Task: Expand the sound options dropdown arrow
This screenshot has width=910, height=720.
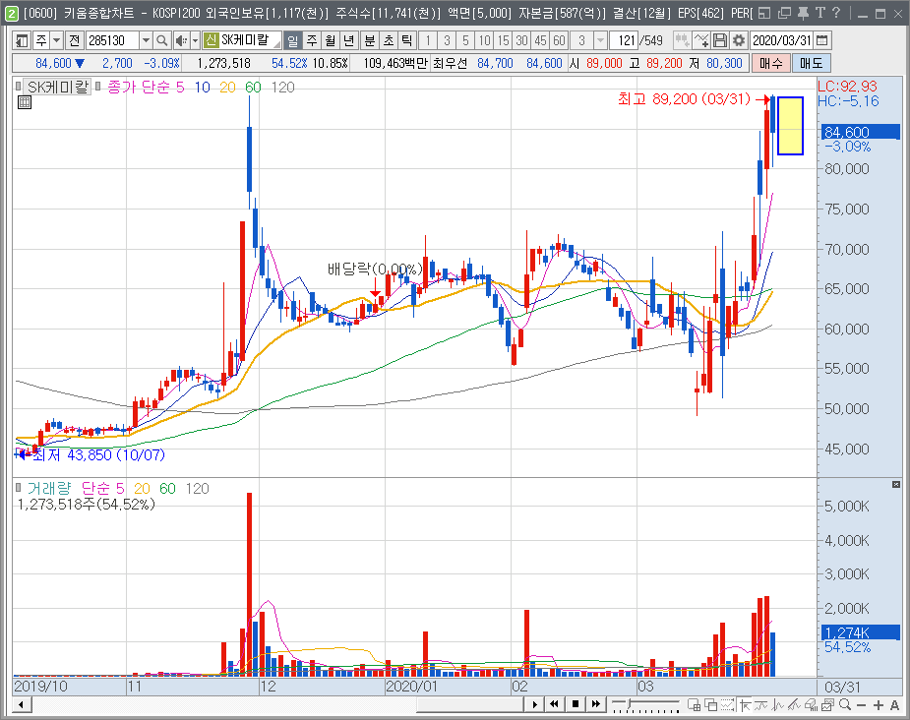Action: click(x=196, y=40)
